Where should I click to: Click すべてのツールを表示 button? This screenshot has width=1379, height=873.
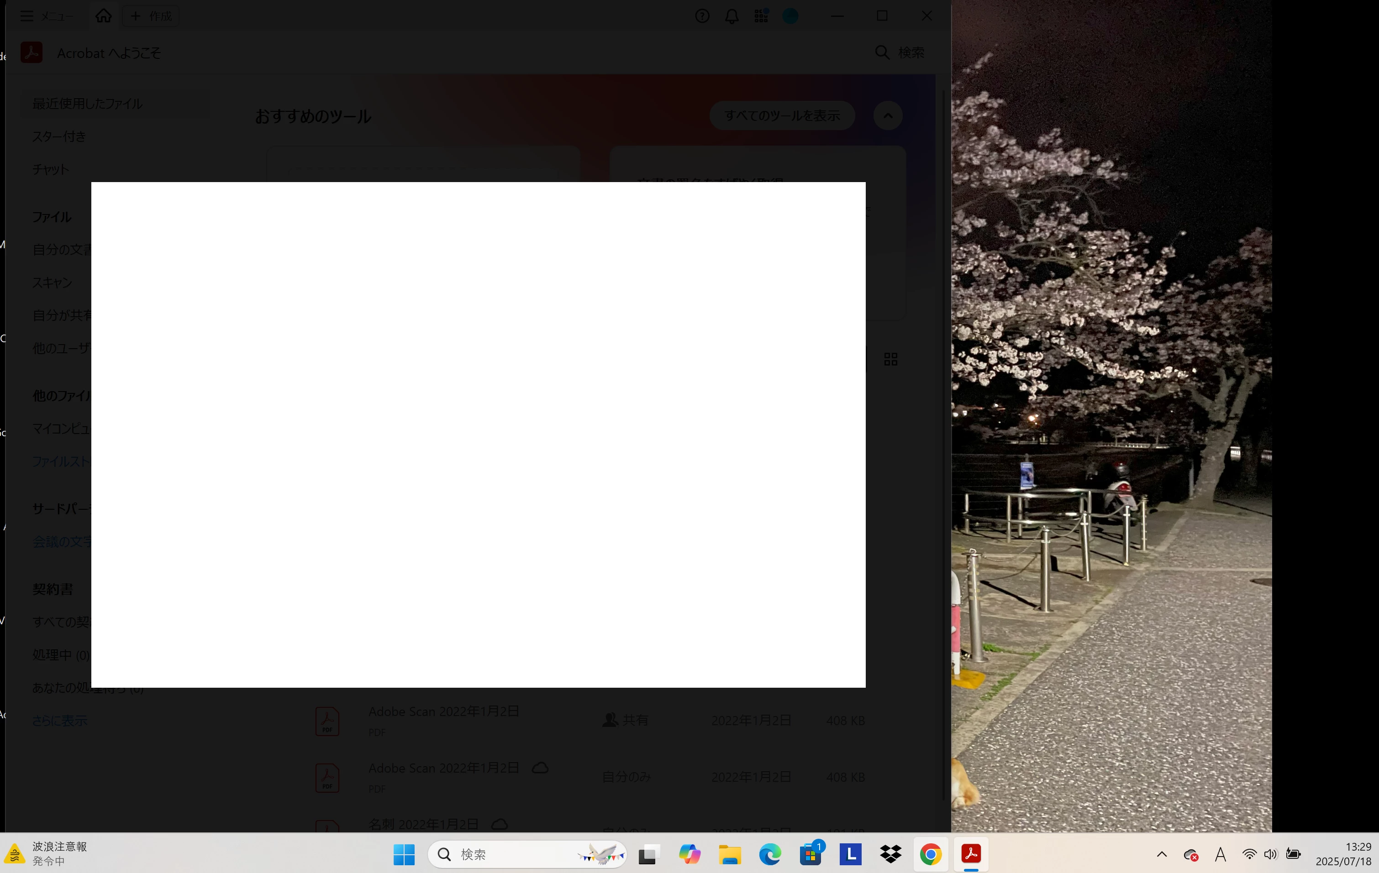tap(782, 115)
